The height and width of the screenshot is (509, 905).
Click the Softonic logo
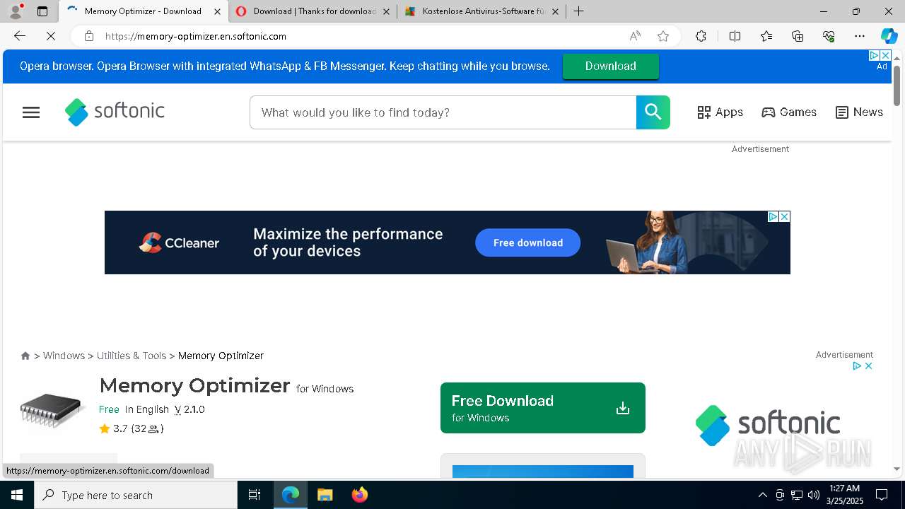(115, 112)
